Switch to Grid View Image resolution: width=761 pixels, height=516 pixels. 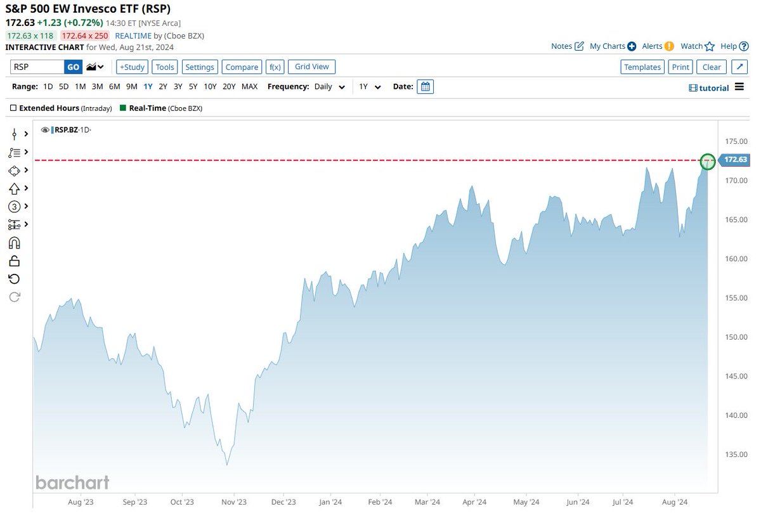(312, 67)
